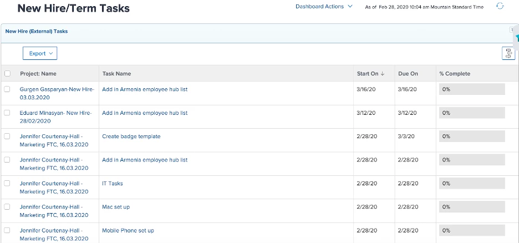Open the Mobile Phone set up task
This screenshot has height=243, width=519.
[x=128, y=230]
